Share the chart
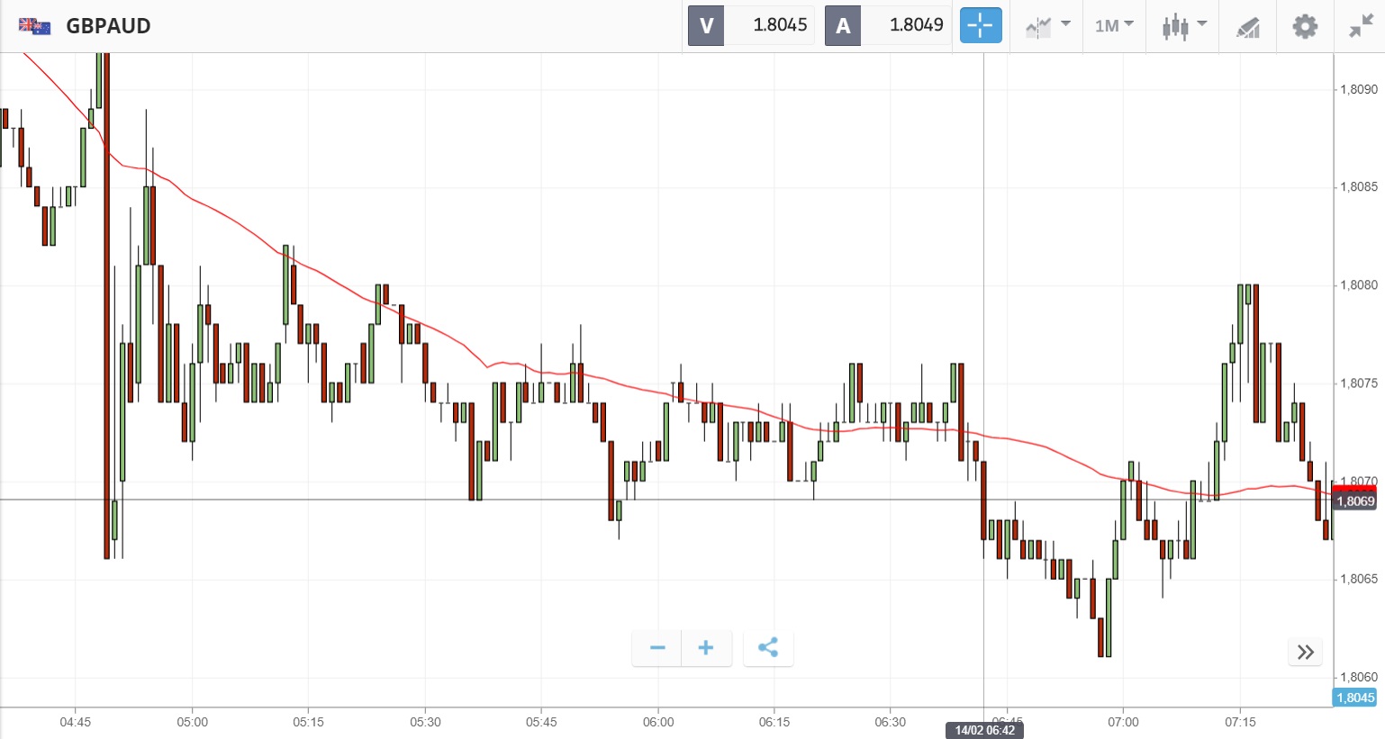Screen dimensions: 1385x739 pyautogui.click(x=768, y=648)
